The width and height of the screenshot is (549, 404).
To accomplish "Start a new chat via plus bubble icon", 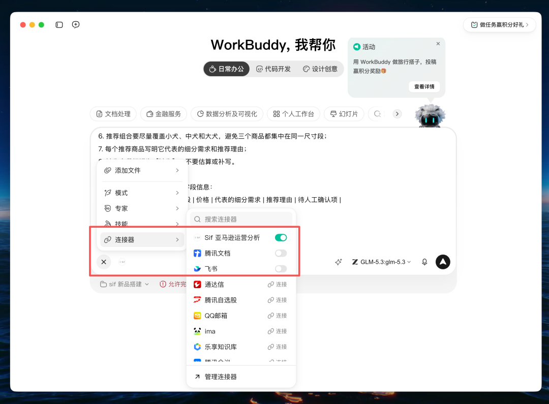I will click(x=76, y=24).
